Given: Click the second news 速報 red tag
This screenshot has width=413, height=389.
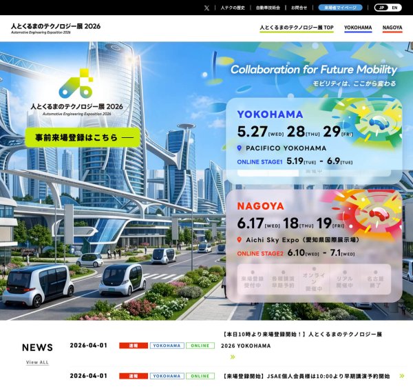Looking at the screenshot, I should point(134,376).
